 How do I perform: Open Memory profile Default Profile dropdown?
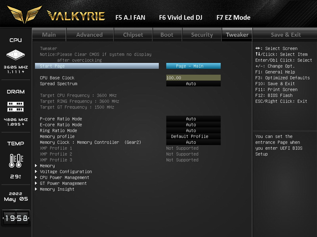coord(193,136)
